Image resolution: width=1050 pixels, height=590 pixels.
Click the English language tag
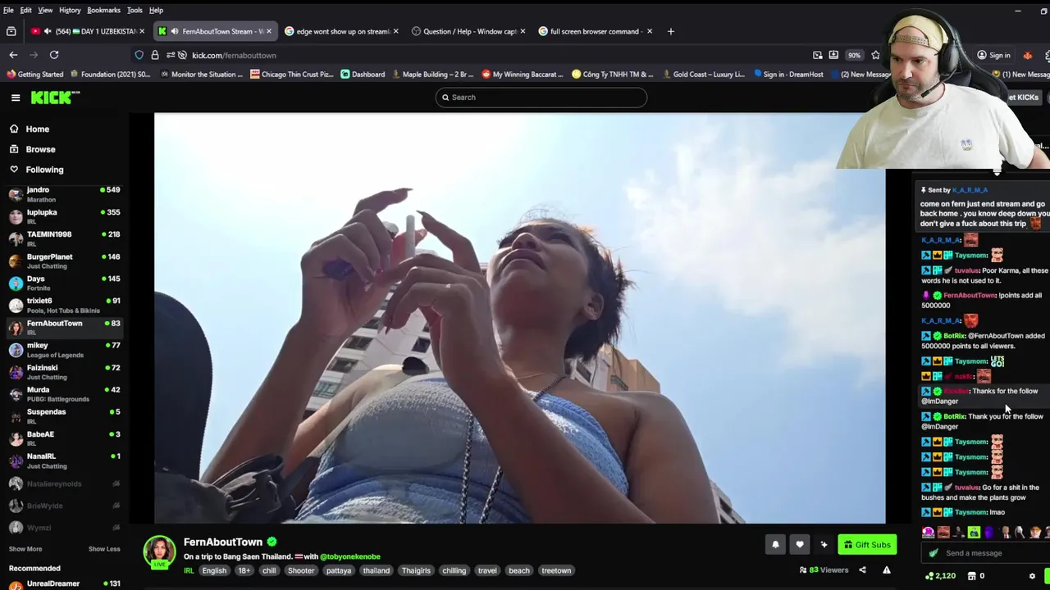[x=214, y=570]
